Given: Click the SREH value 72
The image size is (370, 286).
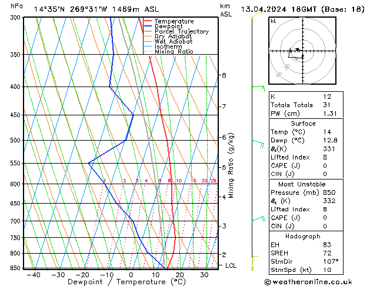Looking at the screenshot, I should pyautogui.click(x=327, y=253).
